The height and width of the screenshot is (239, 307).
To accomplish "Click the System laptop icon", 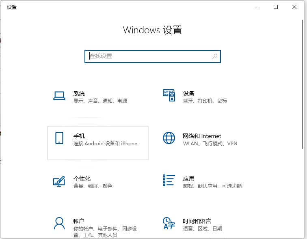I will [59, 96].
